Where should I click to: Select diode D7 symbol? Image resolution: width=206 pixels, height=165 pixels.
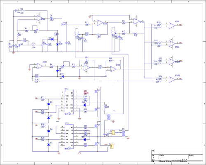tap(49, 144)
